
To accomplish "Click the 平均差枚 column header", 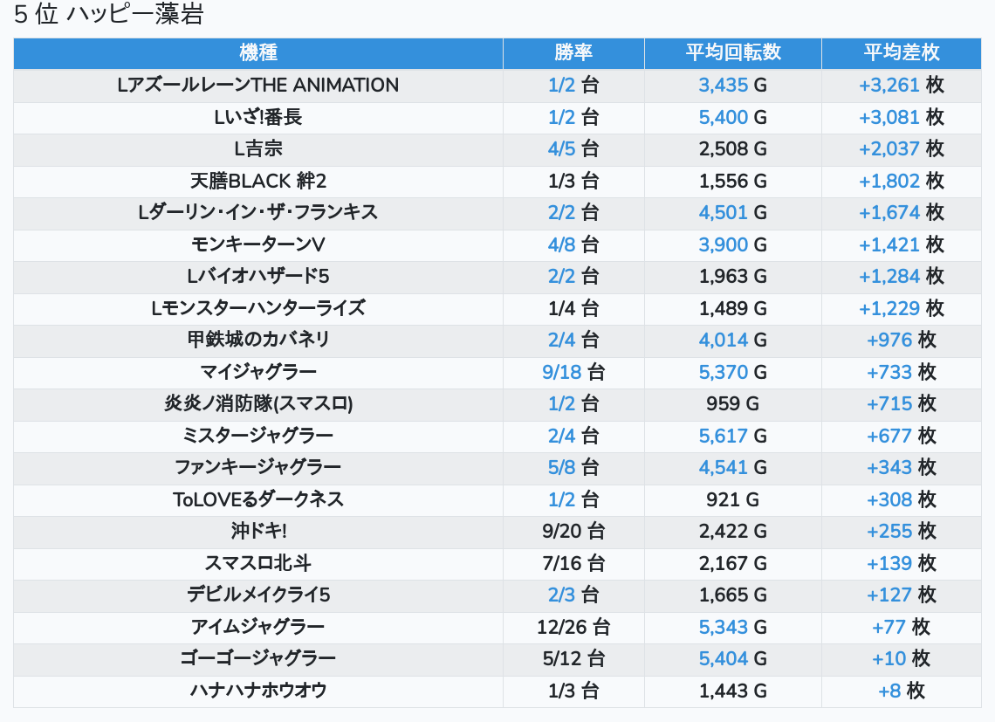I will pos(901,52).
